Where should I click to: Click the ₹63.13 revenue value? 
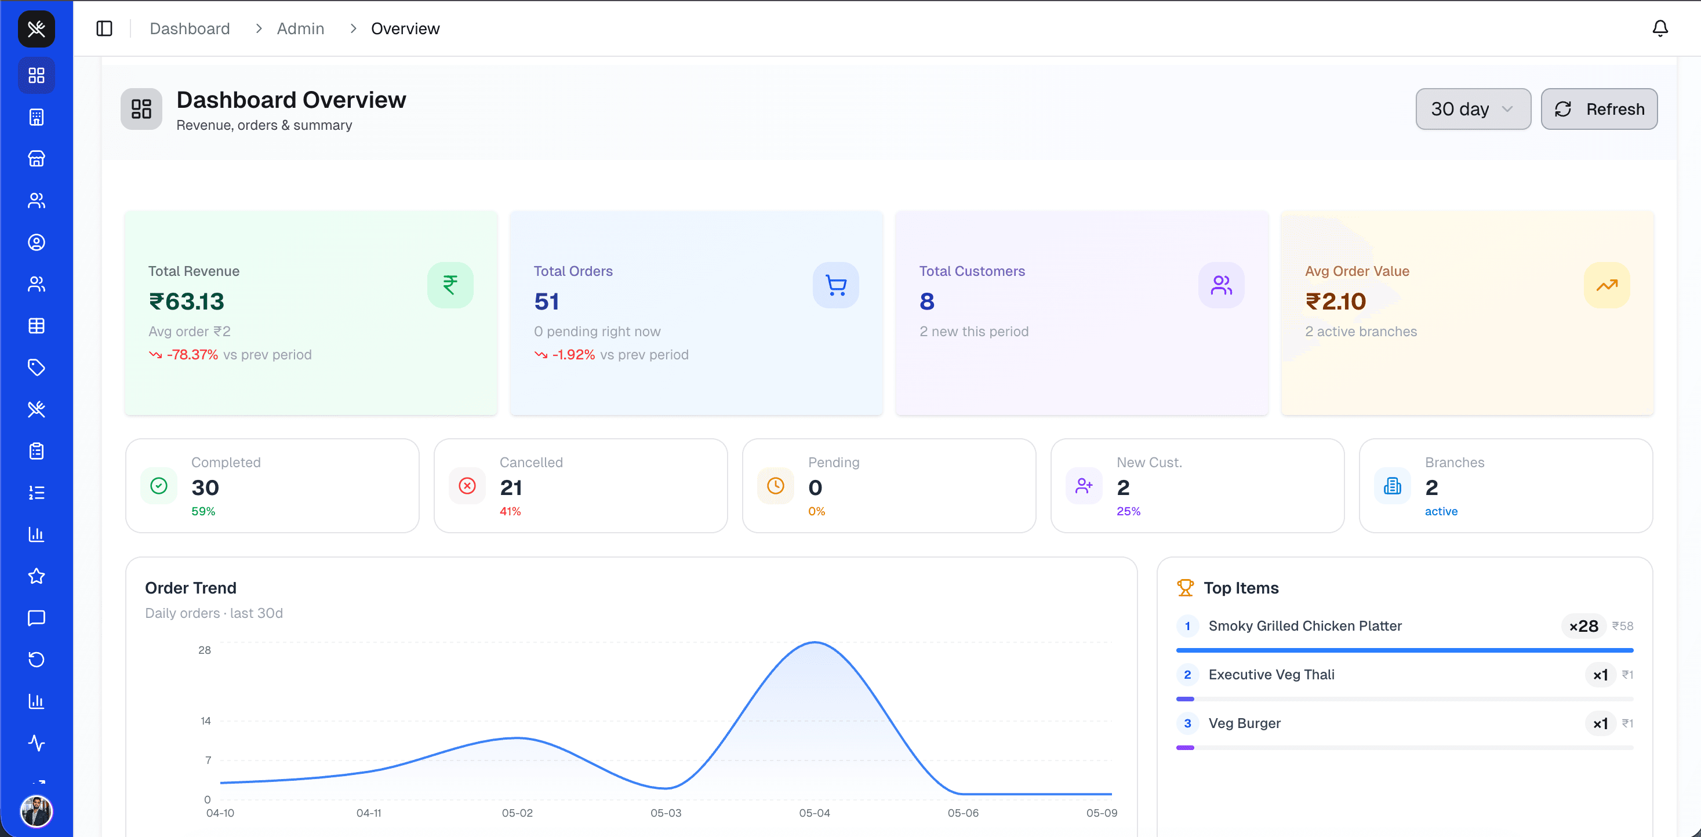pyautogui.click(x=187, y=301)
